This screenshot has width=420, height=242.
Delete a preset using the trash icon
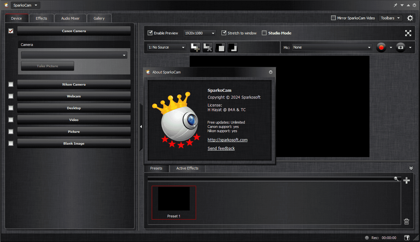coord(407,221)
